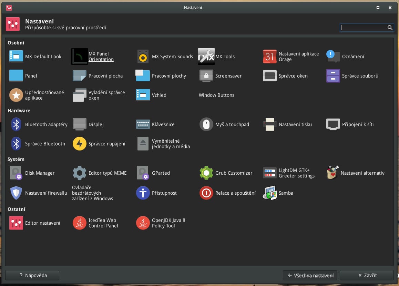Viewport: 399px width, 286px height.
Task: Launch Grub Customizer settings
Action: point(206,173)
